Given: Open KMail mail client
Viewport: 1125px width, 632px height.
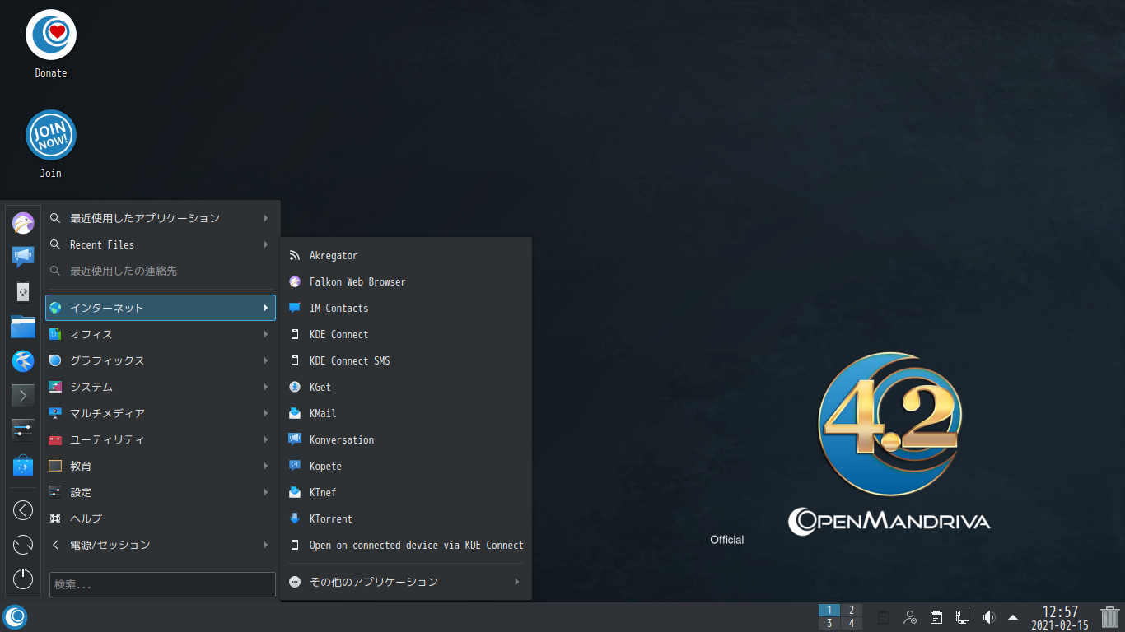Looking at the screenshot, I should tap(406, 414).
